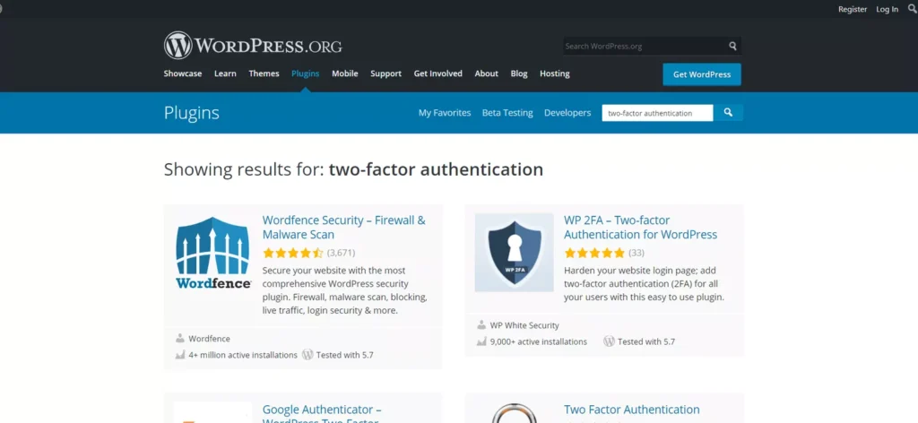
Task: Click the header search magnifier icon
Action: [x=732, y=46]
